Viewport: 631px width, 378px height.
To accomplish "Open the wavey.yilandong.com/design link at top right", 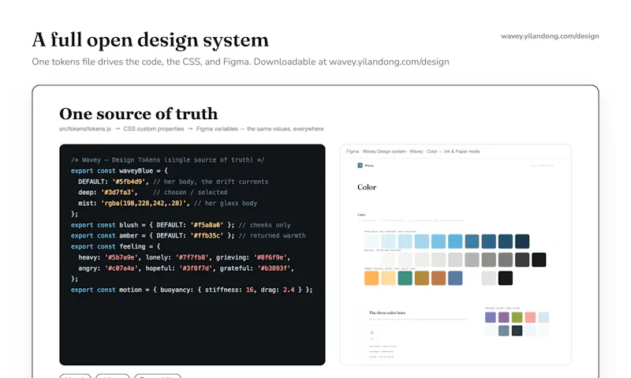I will [x=550, y=36].
